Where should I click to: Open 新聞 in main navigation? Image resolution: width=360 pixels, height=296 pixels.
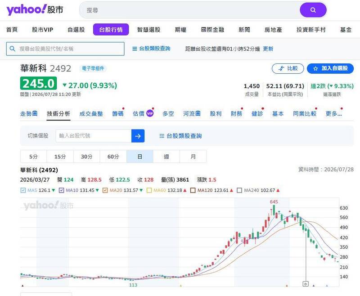[244, 30]
